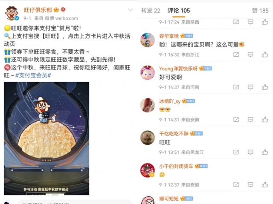View the 旺旺 moon rice cracker image

pyautogui.click(x=46, y=138)
